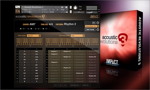The height and width of the screenshot is (90, 150).
Task: Mute the instrument with M button
Action: (x=71, y=12)
